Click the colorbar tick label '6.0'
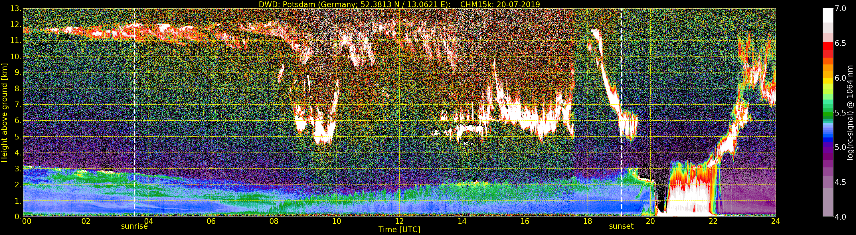This screenshot has width=856, height=235. coord(840,78)
